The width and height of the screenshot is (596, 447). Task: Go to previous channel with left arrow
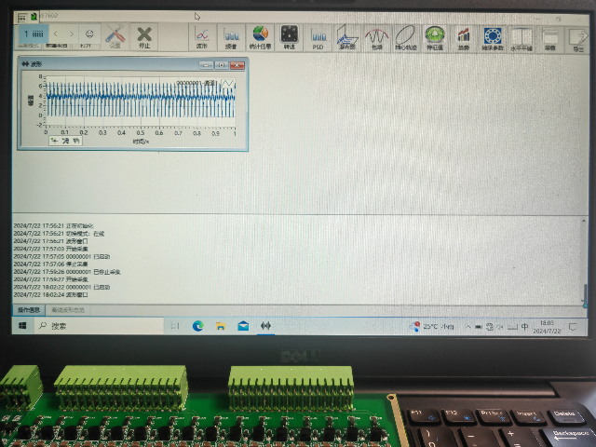coord(56,34)
